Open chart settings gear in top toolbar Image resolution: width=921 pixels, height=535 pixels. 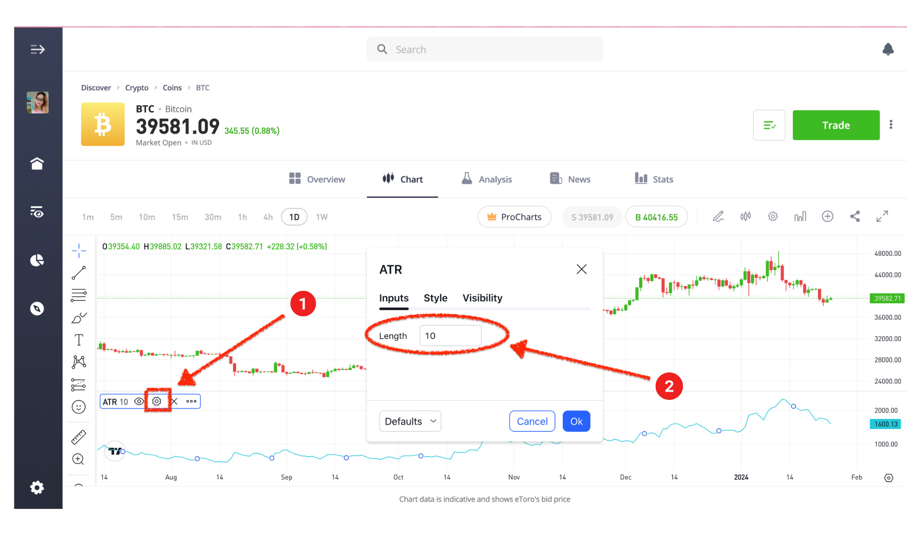(x=773, y=216)
